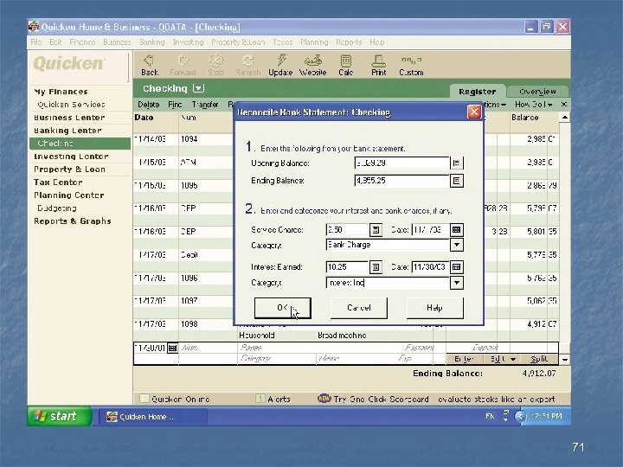Click the Print toolbar icon
Screen dimensions: 623x467
(378, 64)
